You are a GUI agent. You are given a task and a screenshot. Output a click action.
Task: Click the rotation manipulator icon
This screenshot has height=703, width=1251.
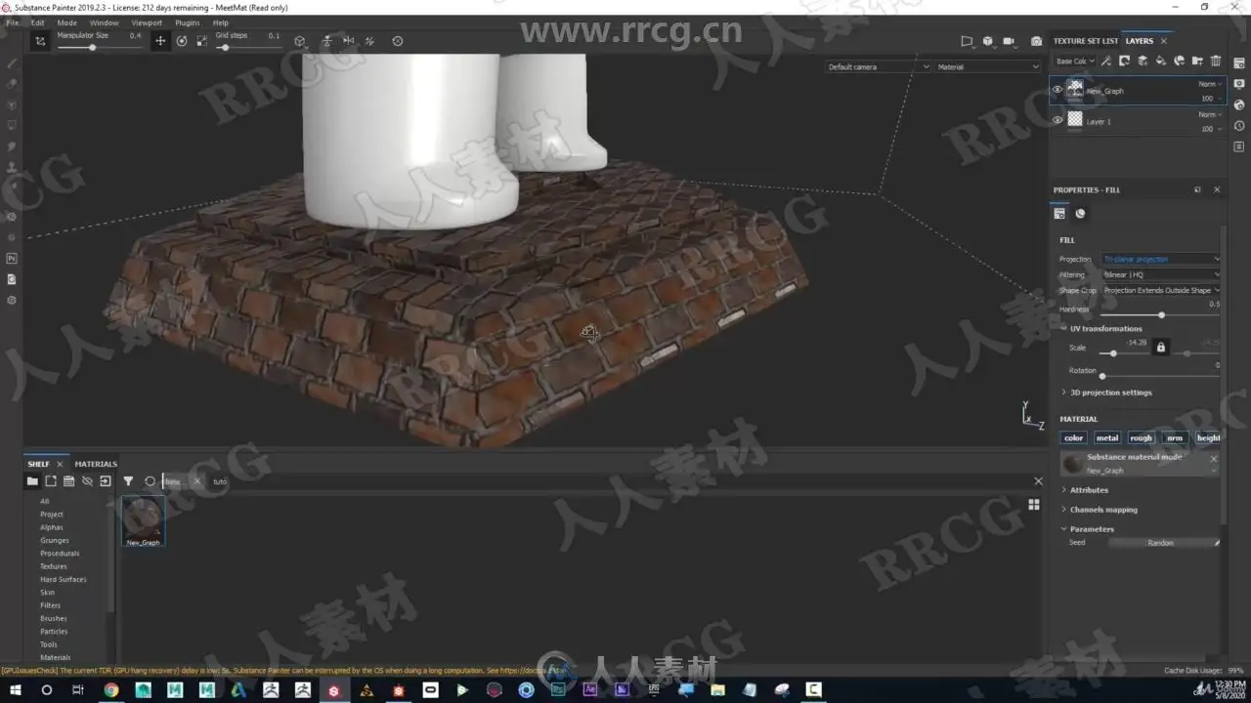[x=181, y=41]
